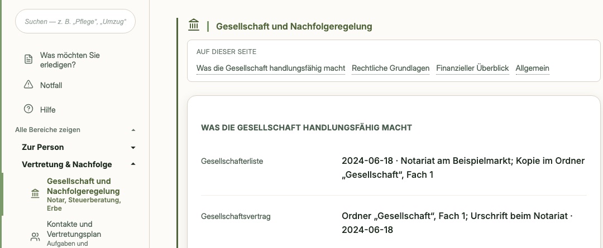Click the page heading 'Gesellschaft und Nachfolgeregelung'
603x248 pixels.
[294, 27]
